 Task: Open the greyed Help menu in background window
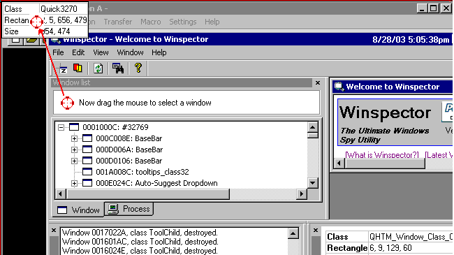[x=212, y=22]
